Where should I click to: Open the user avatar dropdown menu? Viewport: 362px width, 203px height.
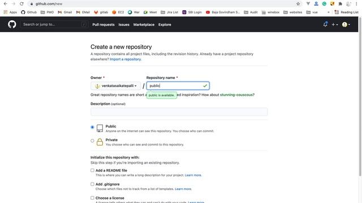(x=346, y=24)
